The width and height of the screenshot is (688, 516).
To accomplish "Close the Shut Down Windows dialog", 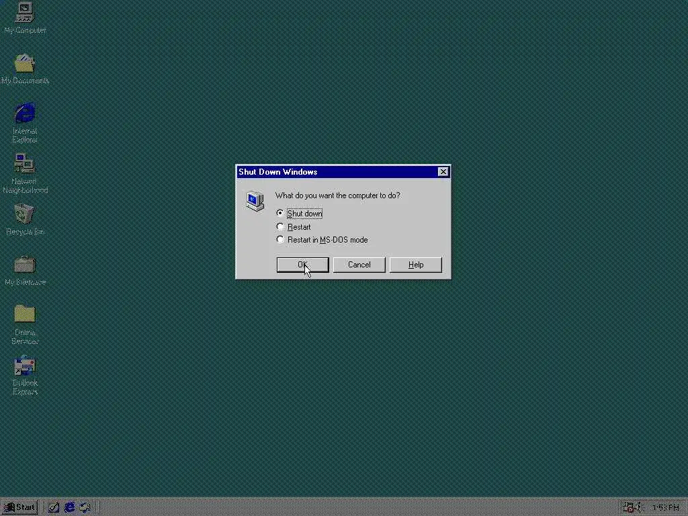I will click(x=443, y=172).
